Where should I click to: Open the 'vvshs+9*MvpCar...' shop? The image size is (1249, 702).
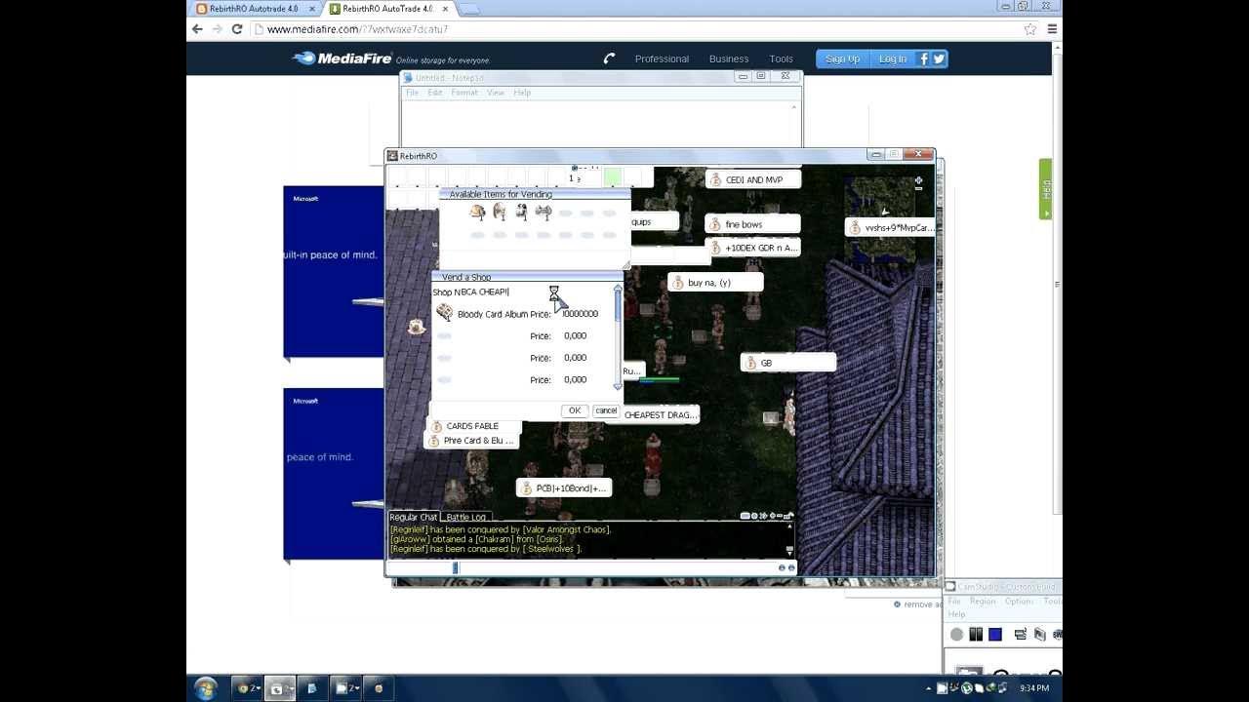890,227
